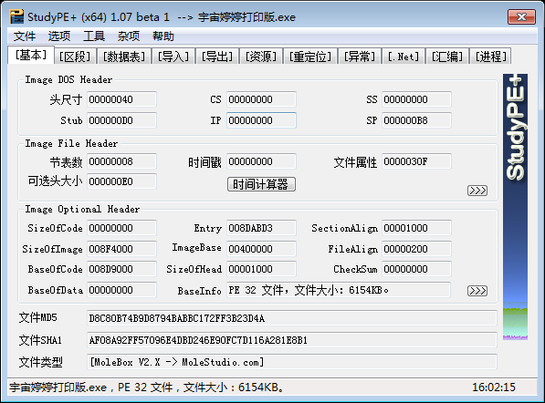
Task: Click the SizeOfImage field showing 008F4000
Action: [x=121, y=249]
